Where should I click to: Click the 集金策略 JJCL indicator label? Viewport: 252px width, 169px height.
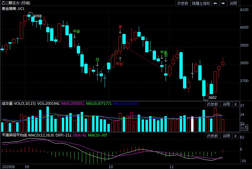(x=13, y=8)
